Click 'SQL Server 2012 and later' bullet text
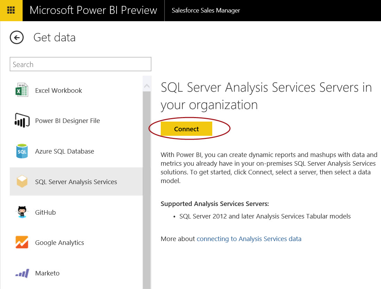The image size is (381, 289). (265, 216)
